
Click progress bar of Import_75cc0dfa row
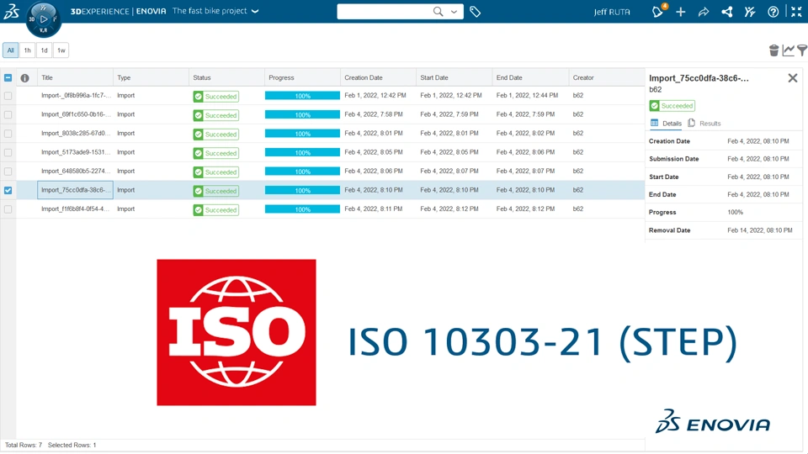(302, 191)
